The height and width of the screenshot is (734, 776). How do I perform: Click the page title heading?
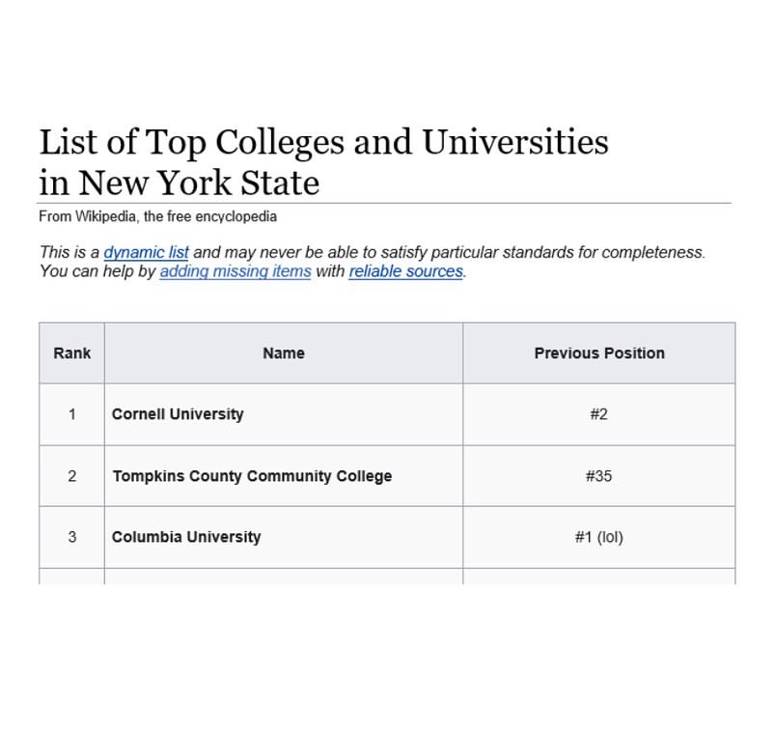click(323, 161)
